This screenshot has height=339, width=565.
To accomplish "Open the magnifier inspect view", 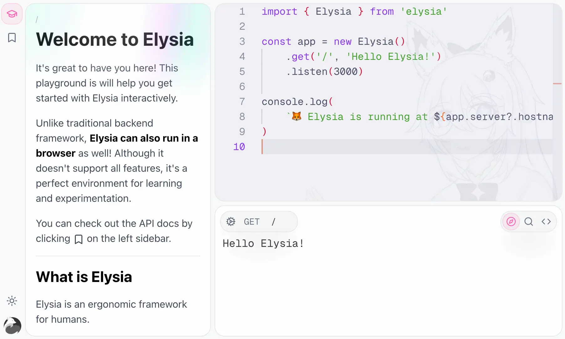I will click(x=528, y=222).
